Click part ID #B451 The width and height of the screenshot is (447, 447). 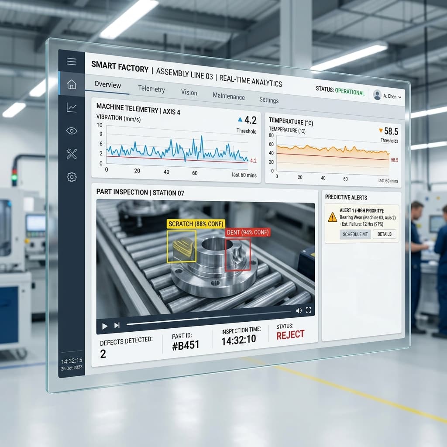[186, 346]
